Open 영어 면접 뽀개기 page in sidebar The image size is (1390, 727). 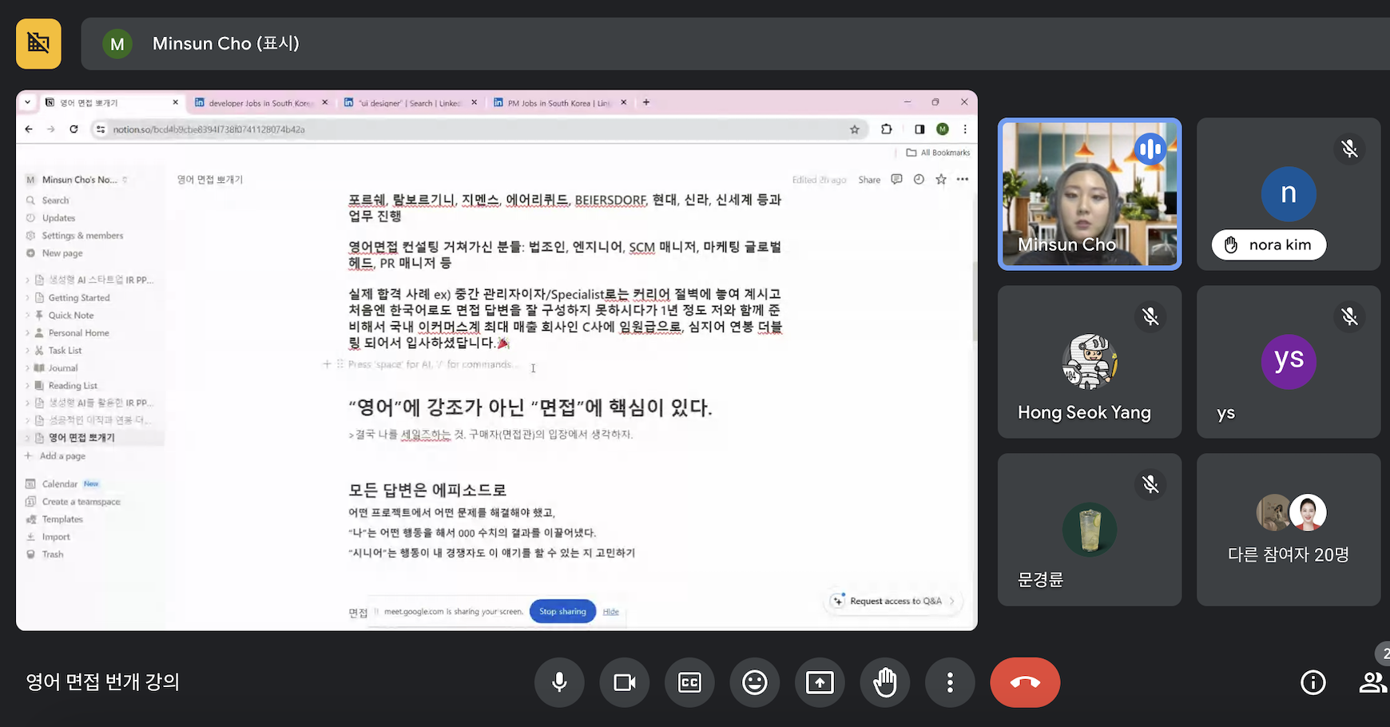[81, 438]
